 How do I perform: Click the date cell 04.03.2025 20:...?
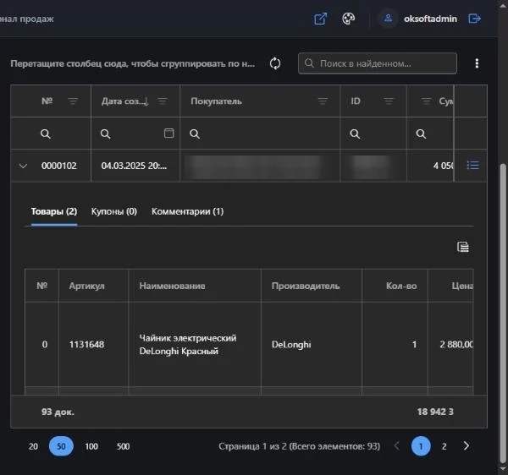(x=134, y=166)
